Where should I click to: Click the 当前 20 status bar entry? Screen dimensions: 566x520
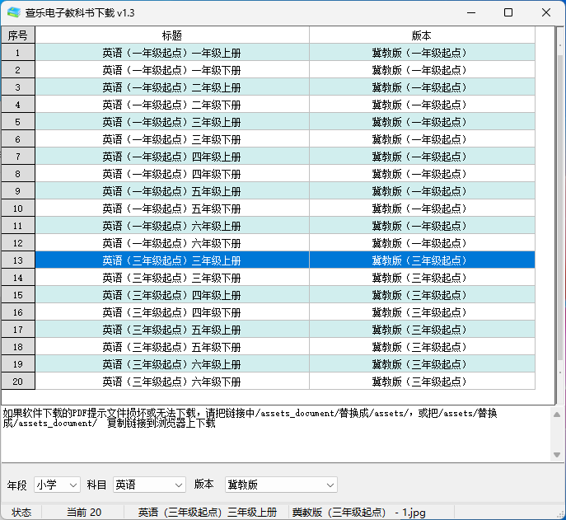click(x=84, y=513)
